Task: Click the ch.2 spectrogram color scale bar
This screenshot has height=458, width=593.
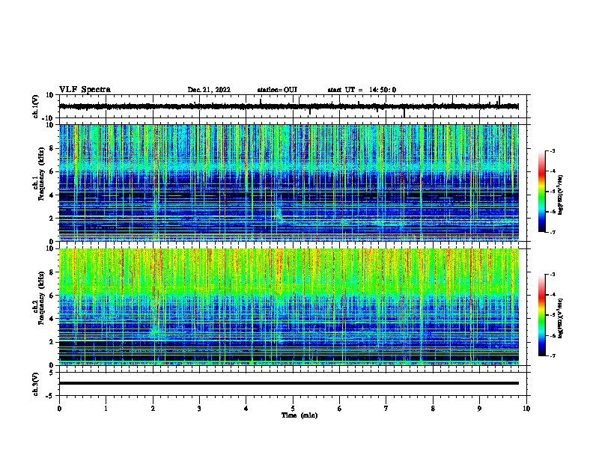Action: point(541,315)
